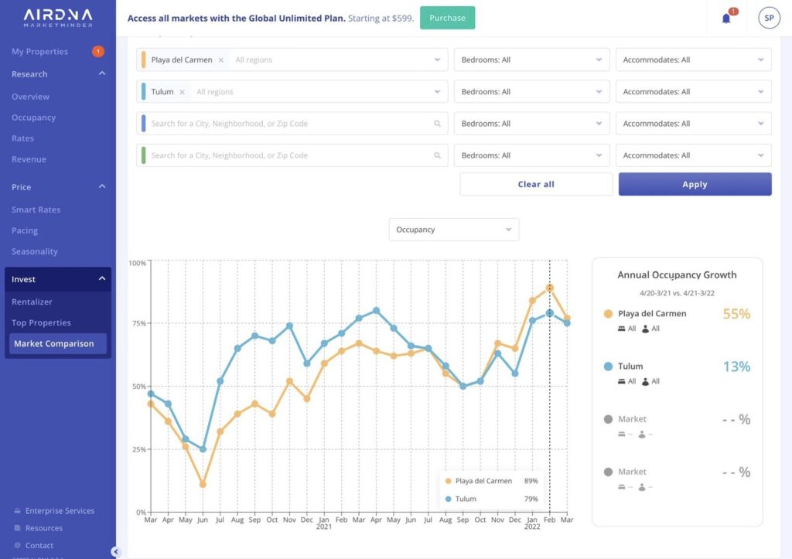The height and width of the screenshot is (559, 792).
Task: Open the SP profile avatar menu
Action: (x=769, y=19)
